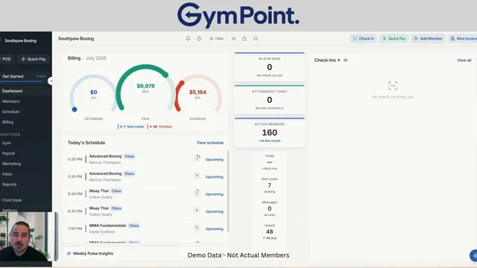The height and width of the screenshot is (268, 477).
Task: Open Members in the sidebar
Action: pyautogui.click(x=11, y=101)
